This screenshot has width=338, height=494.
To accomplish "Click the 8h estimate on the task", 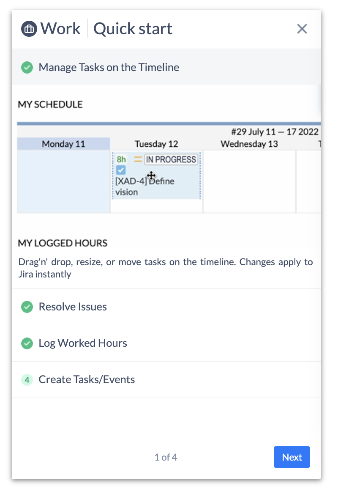I will [122, 159].
